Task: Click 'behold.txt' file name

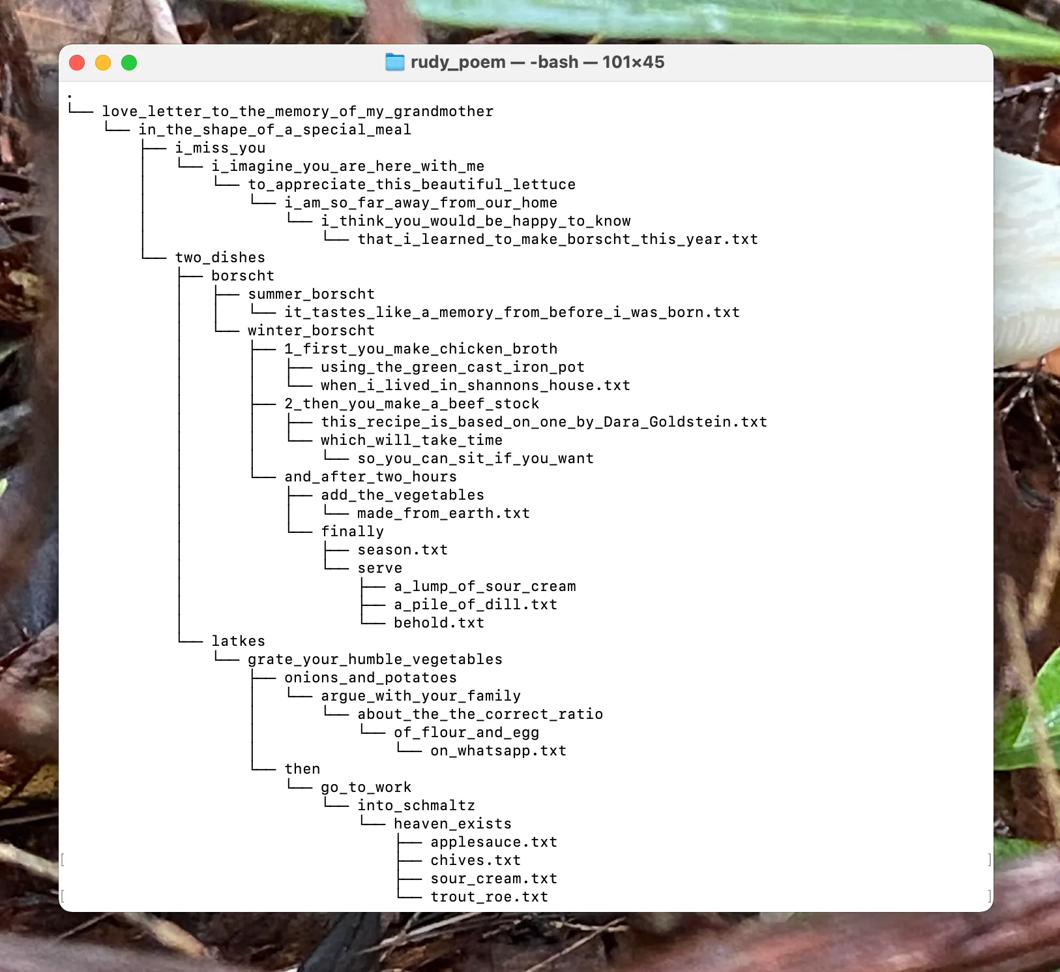Action: [x=439, y=623]
